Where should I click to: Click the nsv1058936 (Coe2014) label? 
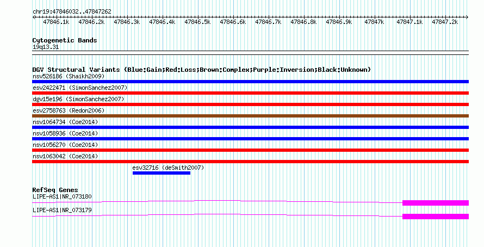tap(65, 133)
